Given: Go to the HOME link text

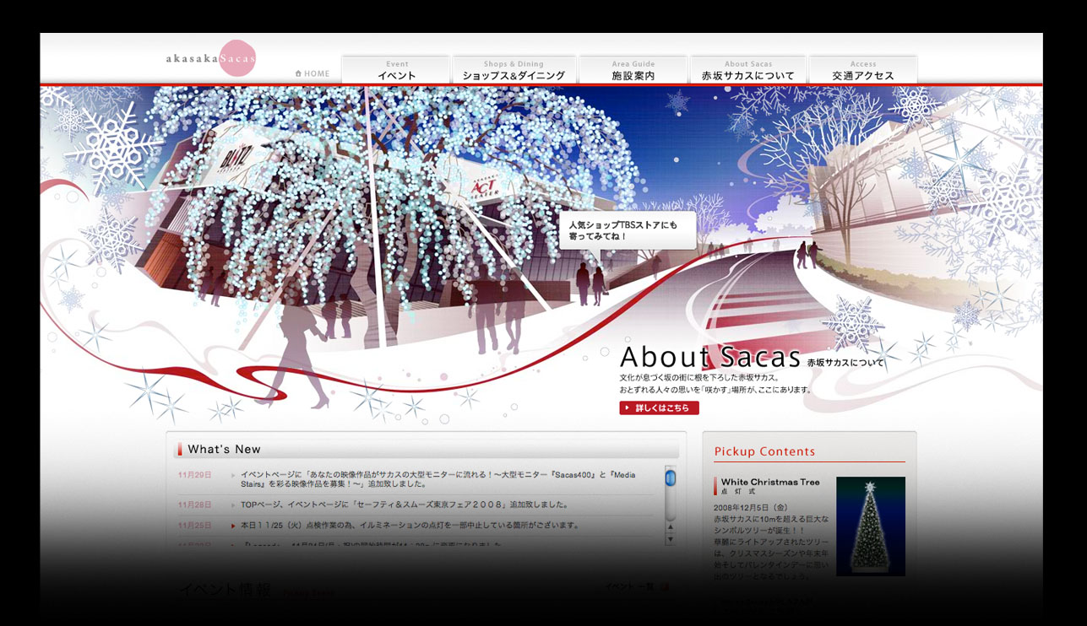Looking at the screenshot, I should point(317,74).
